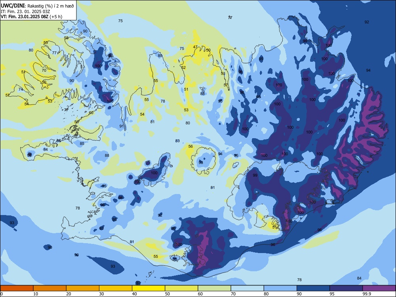The width and height of the screenshot is (396, 297).
Task: Click the pale yellow 50–60 legend swatch
Action: 181,288
